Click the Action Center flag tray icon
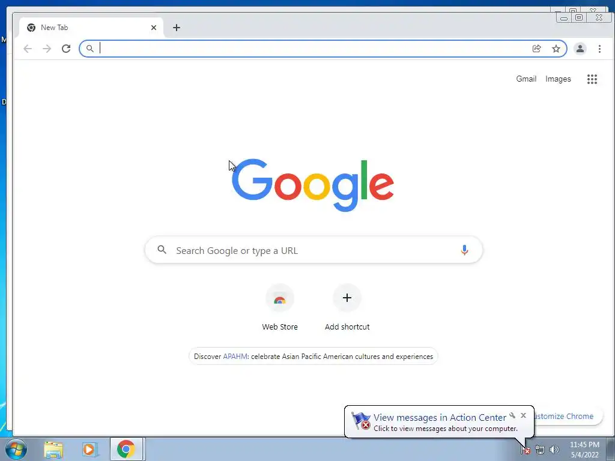 click(526, 450)
